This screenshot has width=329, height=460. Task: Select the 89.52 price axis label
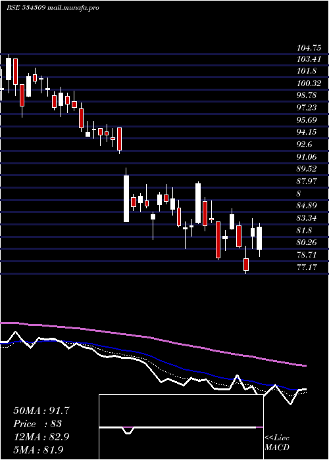307,169
